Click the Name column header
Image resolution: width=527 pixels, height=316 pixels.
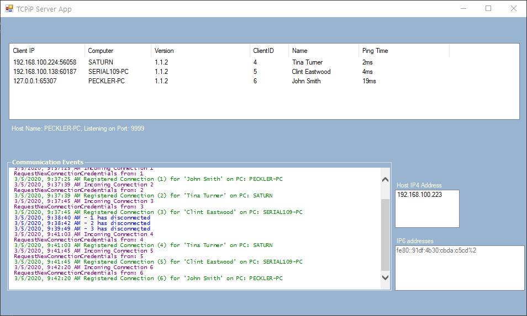click(x=323, y=51)
